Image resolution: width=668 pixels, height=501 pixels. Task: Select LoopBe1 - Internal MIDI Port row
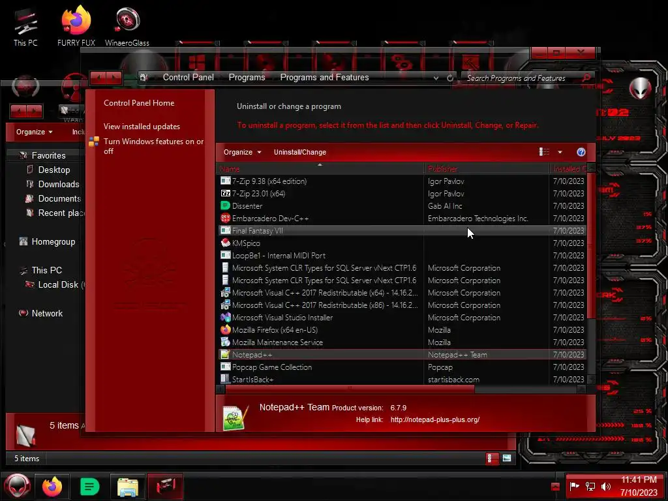402,255
